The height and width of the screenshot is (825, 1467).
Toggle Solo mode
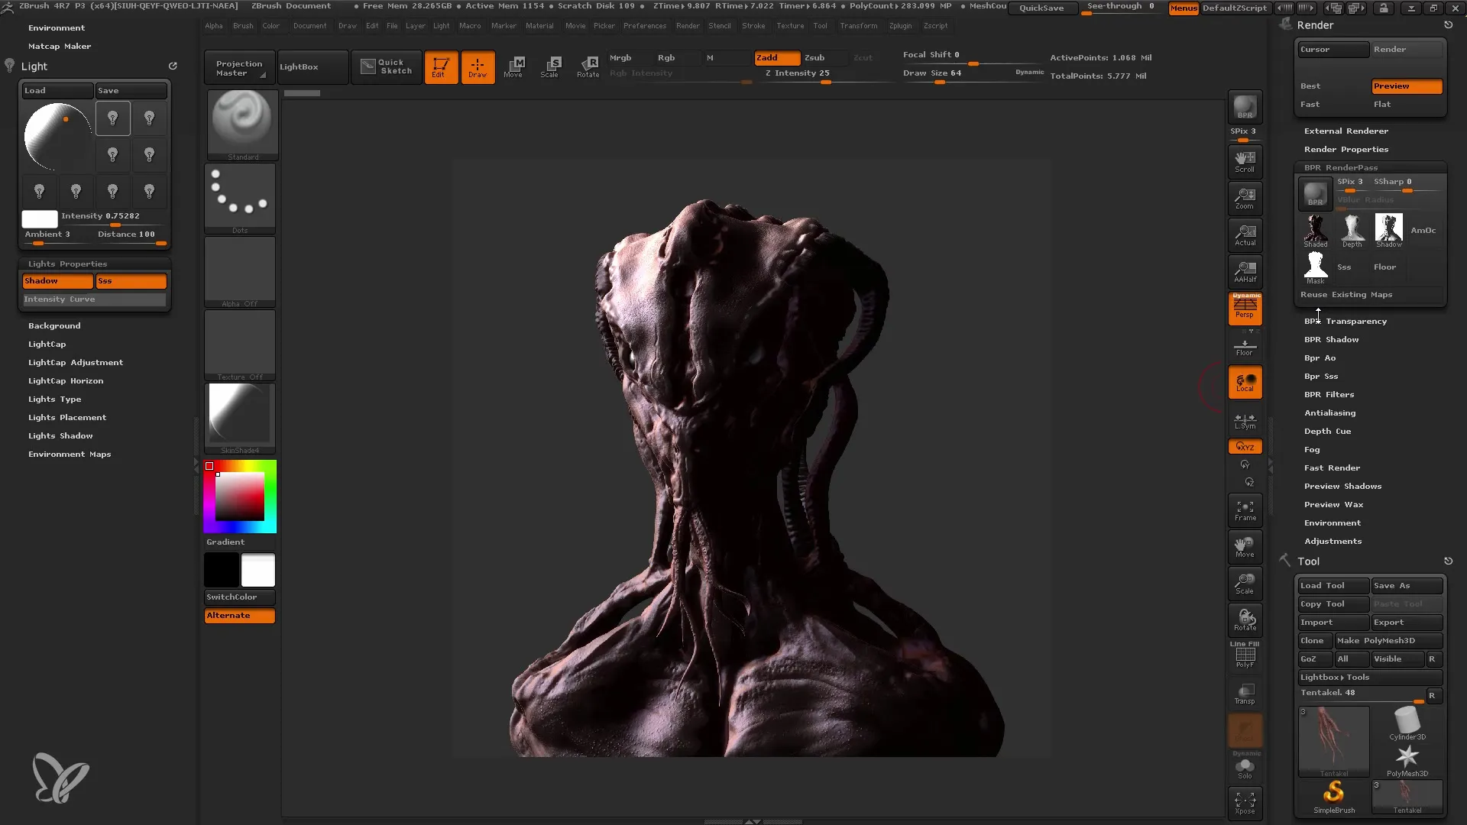pos(1245,767)
